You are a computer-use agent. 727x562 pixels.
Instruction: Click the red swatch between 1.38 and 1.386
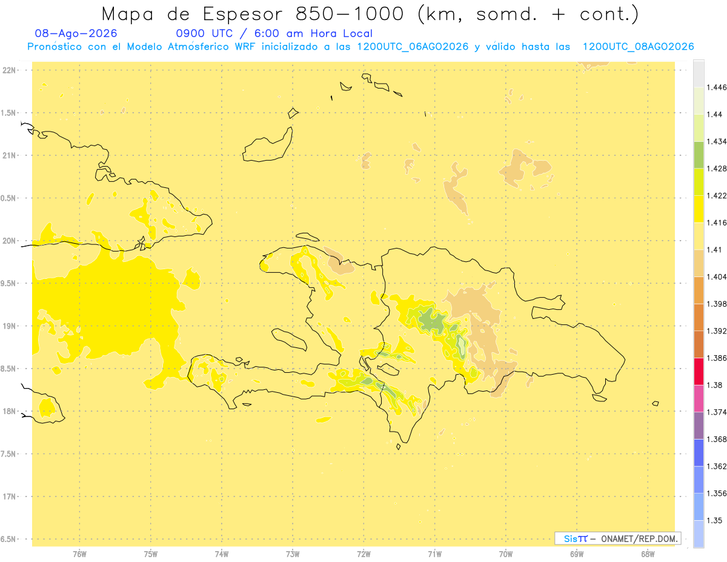699,371
